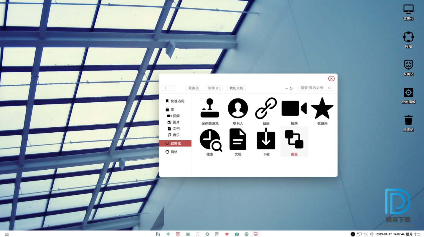Click the 我的文档 breadcrumb segment
Screen dimensions: 424x237
tap(237, 88)
